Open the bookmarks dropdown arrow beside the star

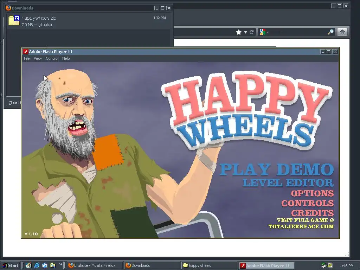click(245, 32)
